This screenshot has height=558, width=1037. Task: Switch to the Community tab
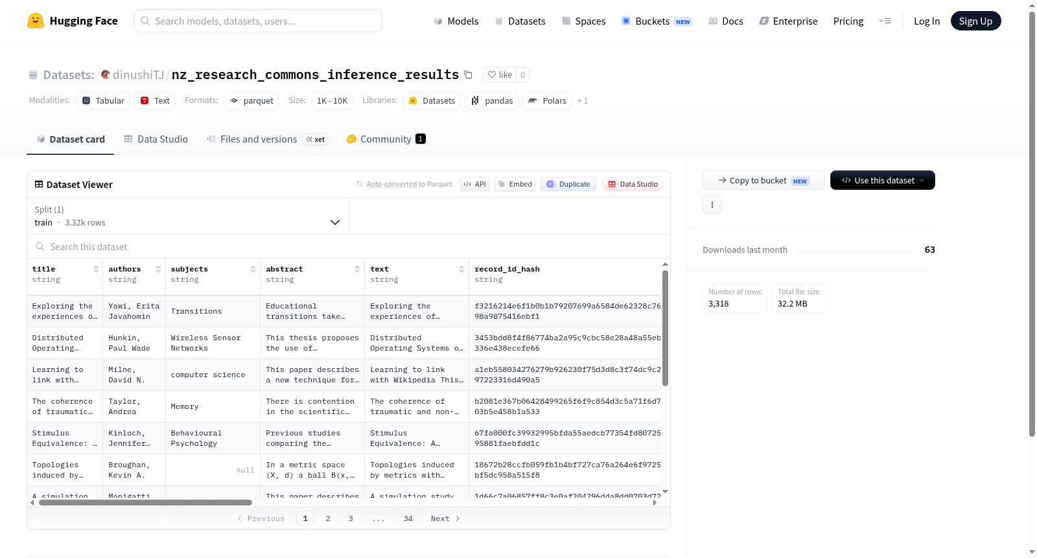coord(386,139)
